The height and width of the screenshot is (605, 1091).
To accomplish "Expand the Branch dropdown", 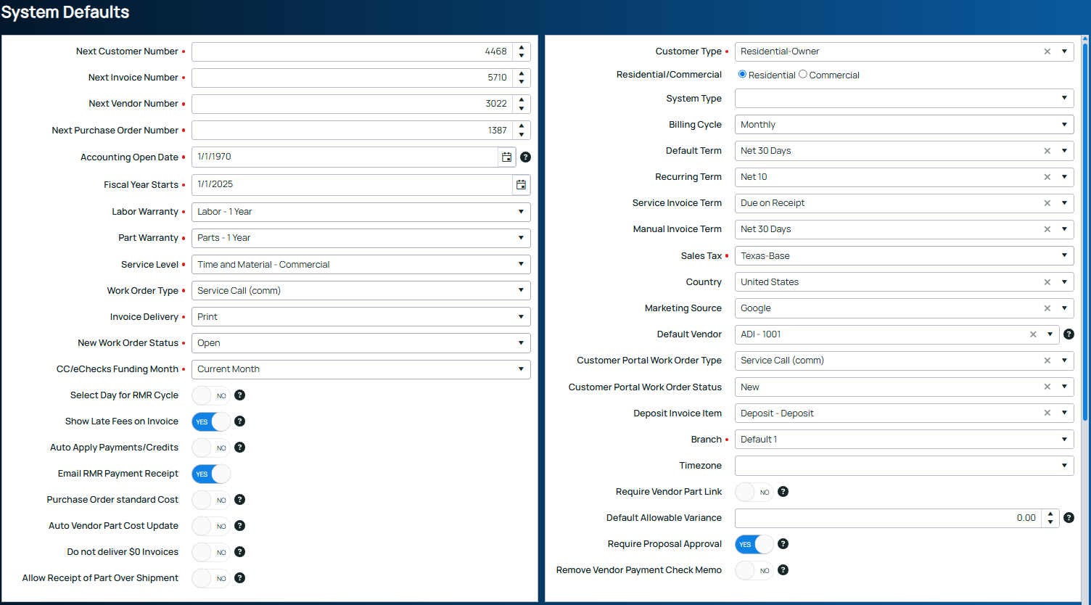I will click(1064, 440).
